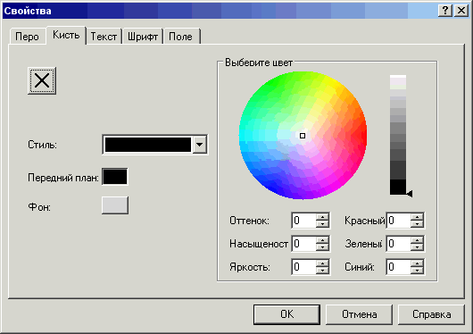The width and height of the screenshot is (473, 334).
Task: Click the center of the color wheel
Action: point(303,136)
